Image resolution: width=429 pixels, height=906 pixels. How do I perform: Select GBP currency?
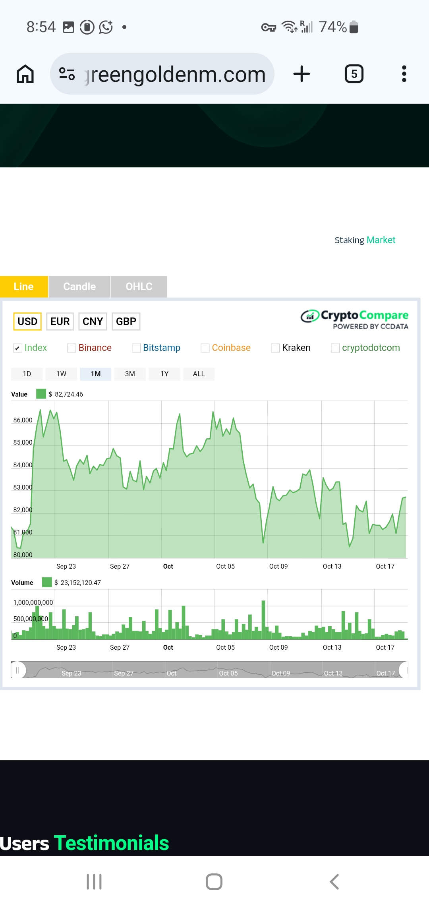126,321
